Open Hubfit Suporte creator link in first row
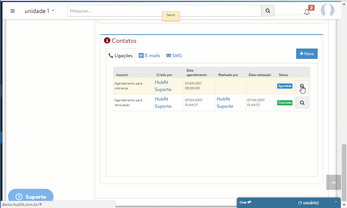Screen dimensions: 347x208 click(163, 86)
